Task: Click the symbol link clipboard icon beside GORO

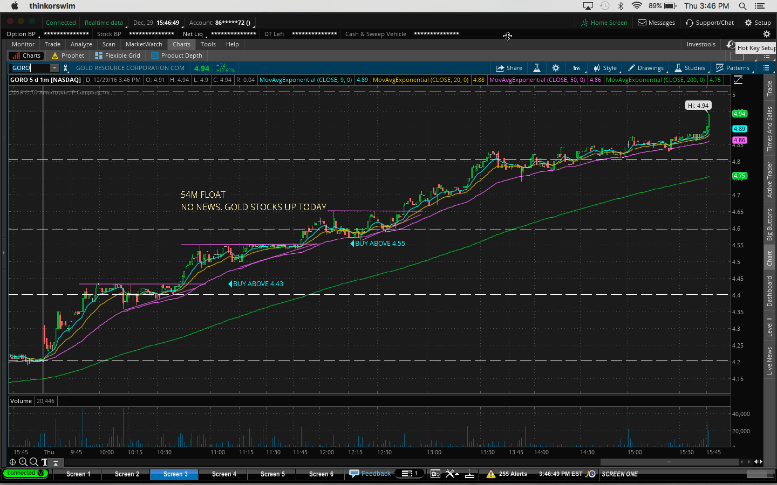Action: click(x=66, y=68)
